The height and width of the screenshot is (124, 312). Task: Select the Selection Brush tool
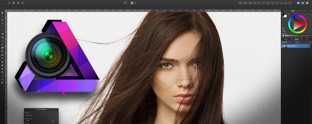click(x=3, y=23)
